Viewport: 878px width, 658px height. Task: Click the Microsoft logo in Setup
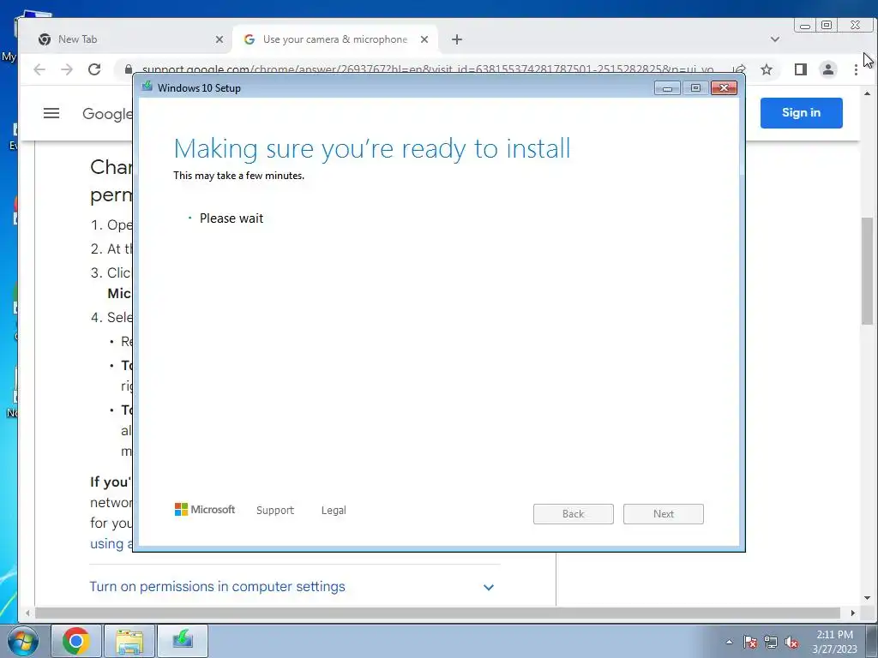click(x=205, y=510)
